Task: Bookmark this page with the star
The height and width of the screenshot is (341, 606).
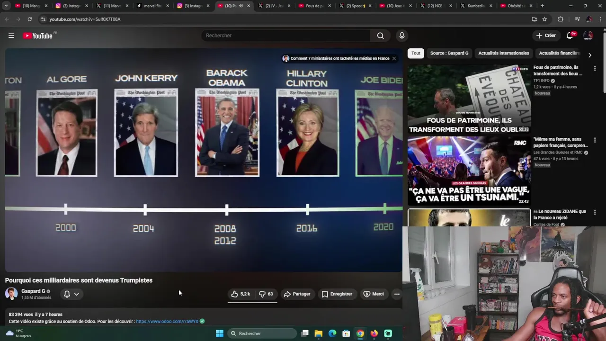Action: (544, 19)
